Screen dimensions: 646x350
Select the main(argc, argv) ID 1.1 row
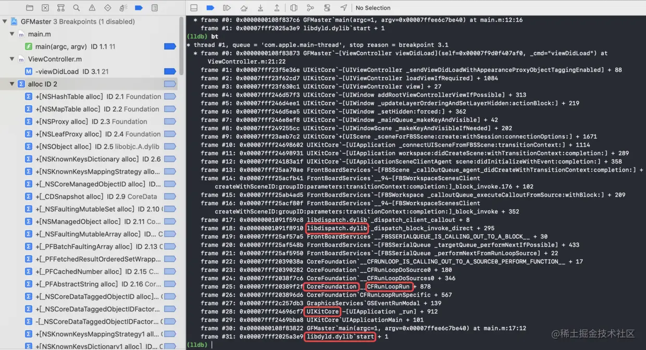89,46
